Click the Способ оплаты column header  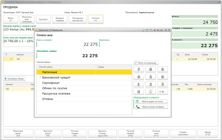pyautogui.click(x=66, y=67)
